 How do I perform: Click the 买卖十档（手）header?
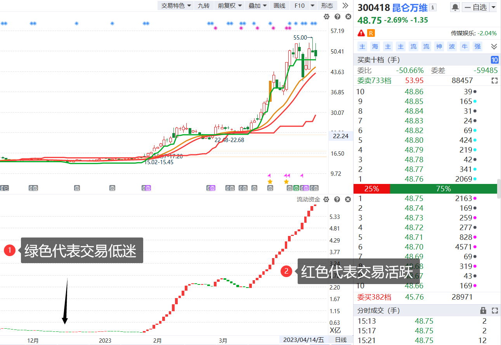(x=378, y=60)
